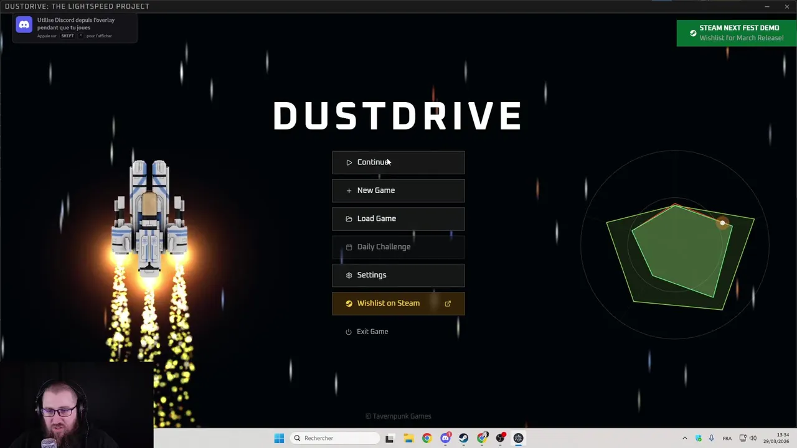
Task: Minimize the Dustdrive window
Action: pyautogui.click(x=767, y=6)
